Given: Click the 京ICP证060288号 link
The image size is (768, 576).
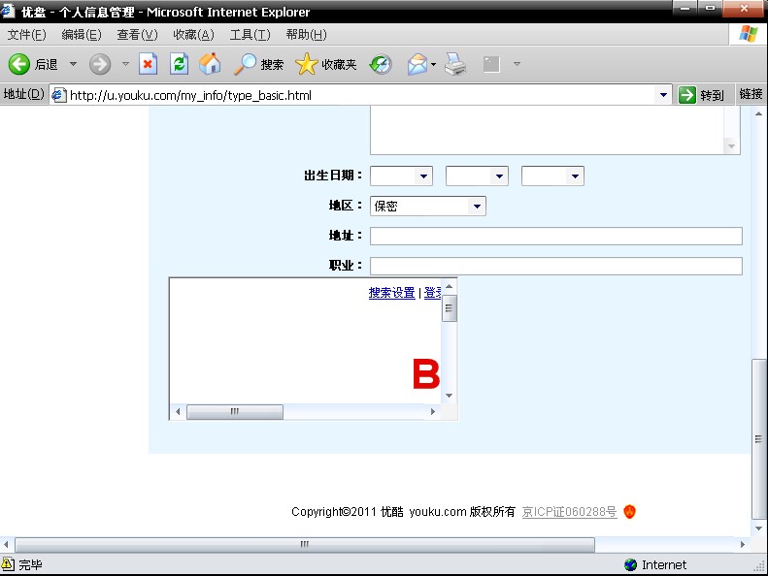Looking at the screenshot, I should [x=569, y=512].
